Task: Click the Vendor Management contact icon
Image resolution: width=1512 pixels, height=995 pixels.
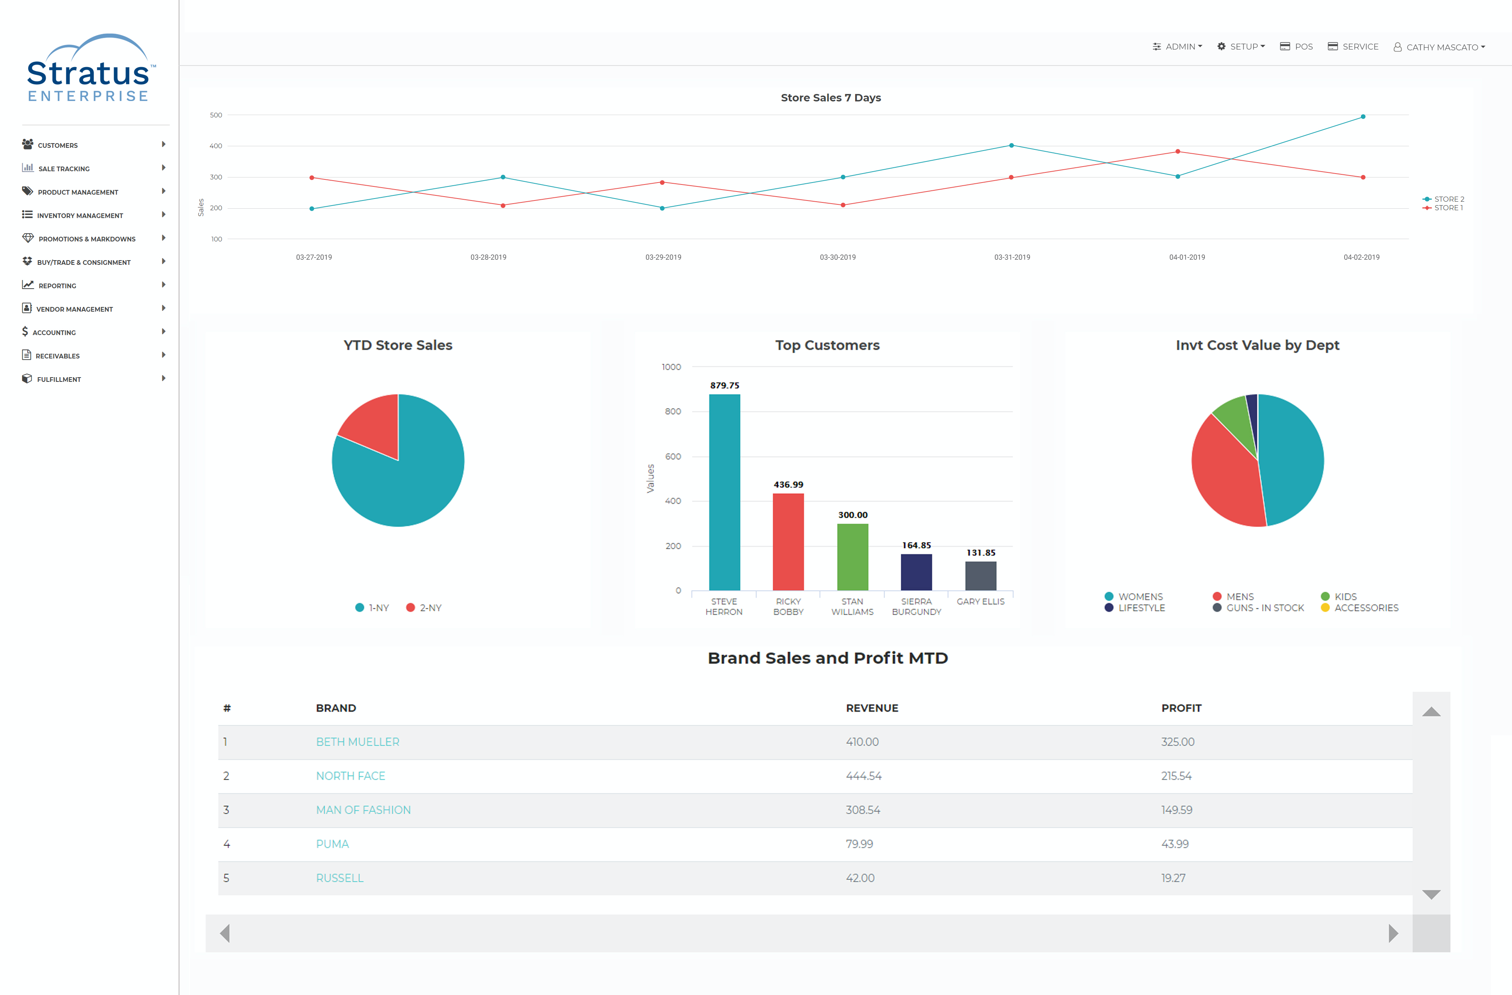Action: [27, 308]
